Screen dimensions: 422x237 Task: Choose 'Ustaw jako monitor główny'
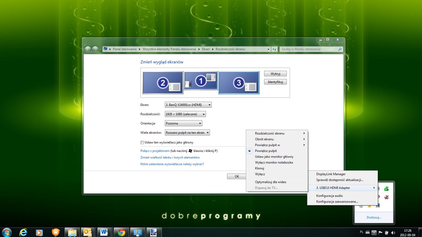coord(277,157)
